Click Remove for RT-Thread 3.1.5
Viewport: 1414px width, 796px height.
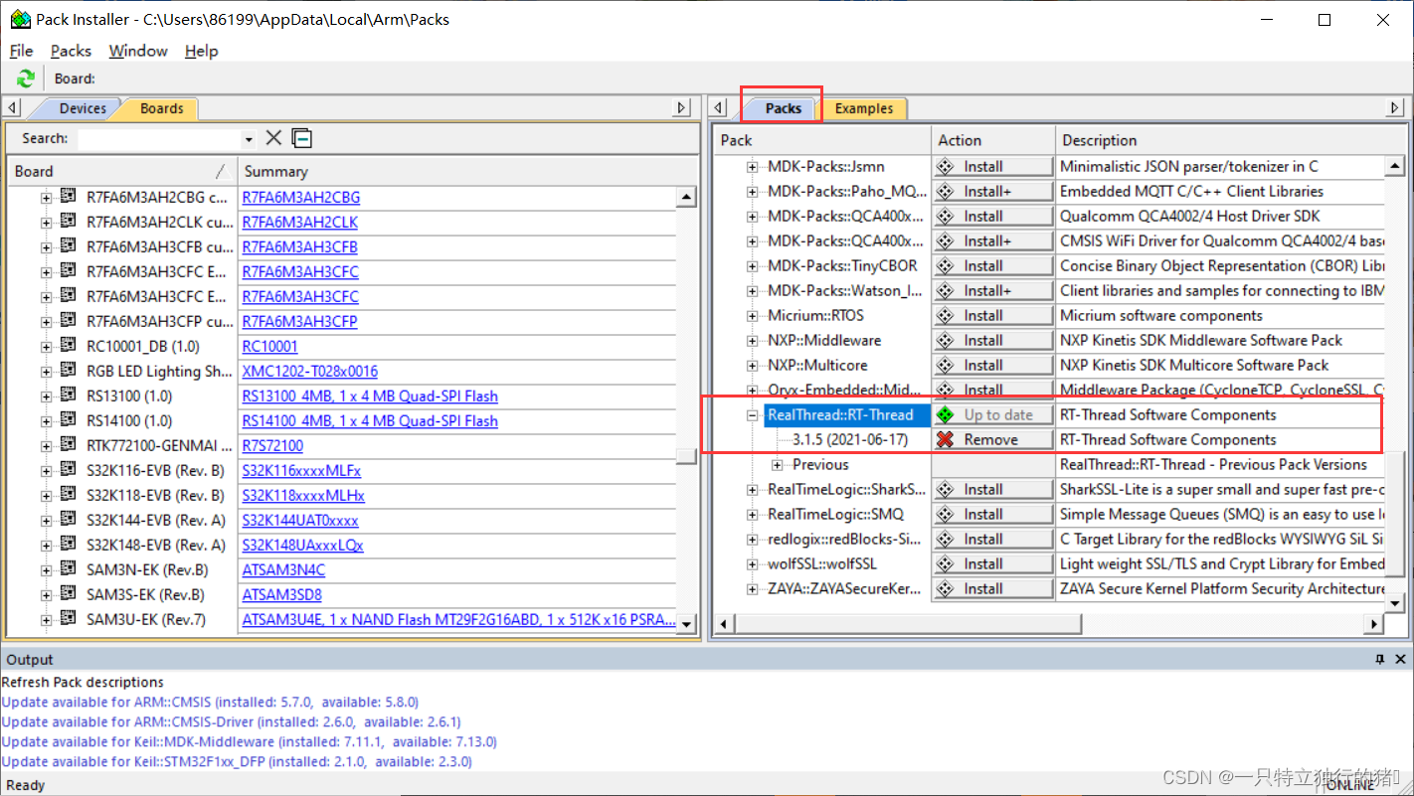point(992,439)
